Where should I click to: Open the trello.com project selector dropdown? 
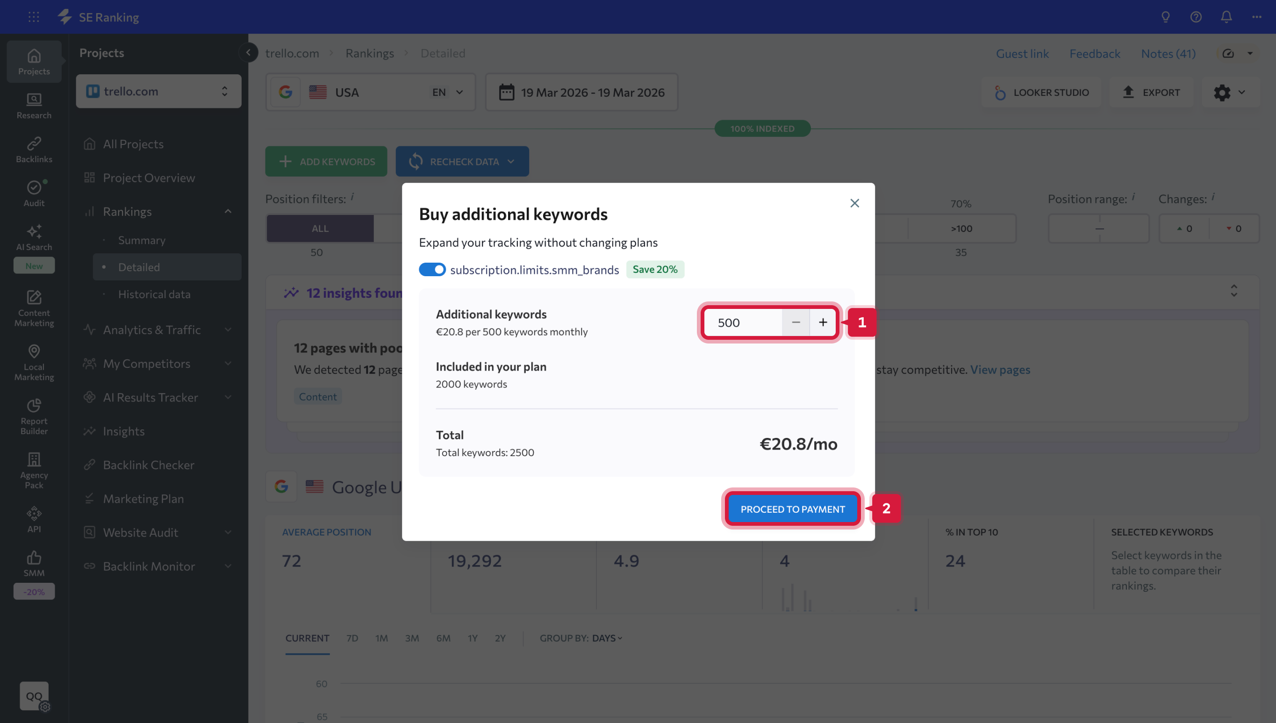[158, 92]
